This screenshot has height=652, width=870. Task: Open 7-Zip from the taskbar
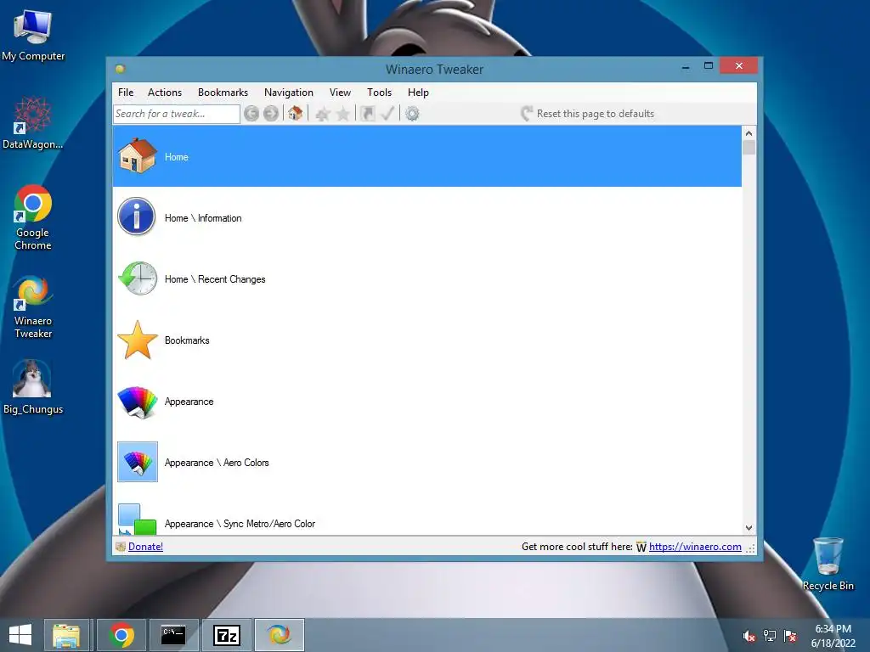227,635
